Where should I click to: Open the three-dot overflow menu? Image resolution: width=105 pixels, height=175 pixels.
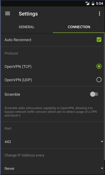(x=99, y=14)
